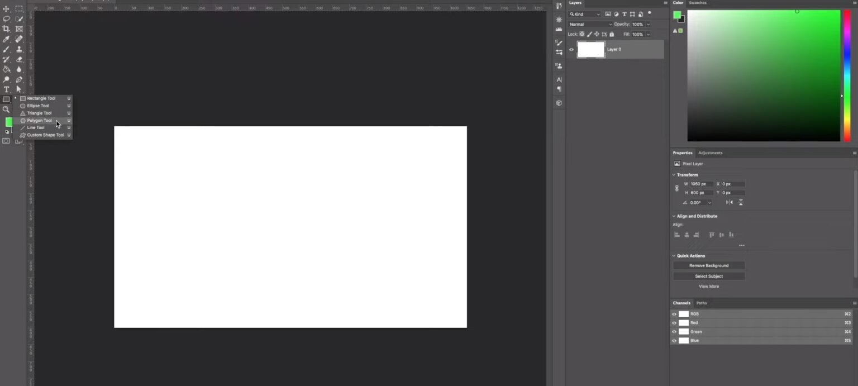Choose Line Tool from flyout

(x=44, y=127)
